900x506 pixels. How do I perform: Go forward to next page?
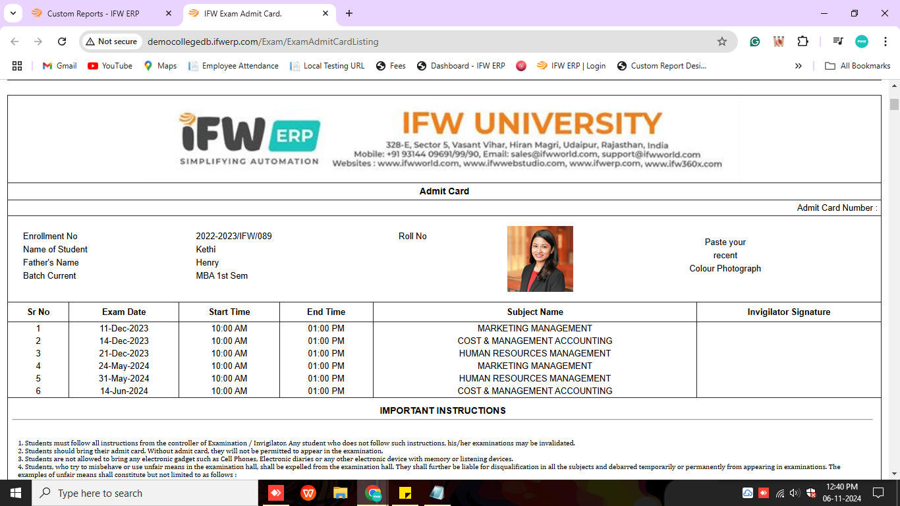click(x=38, y=42)
